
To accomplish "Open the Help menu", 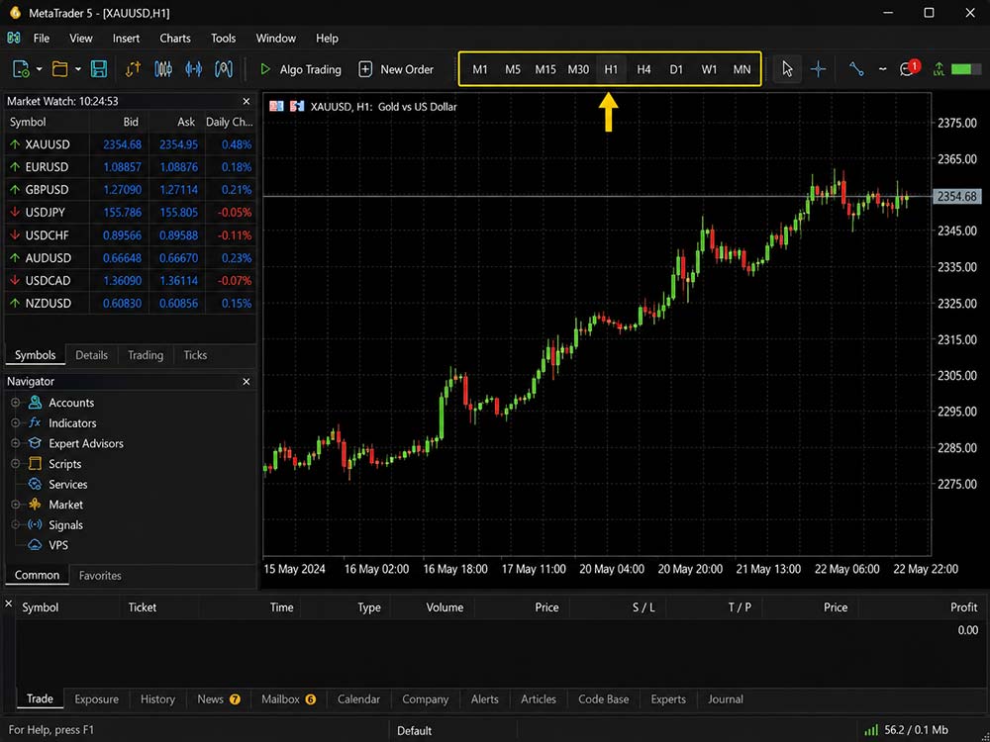I will (x=327, y=39).
